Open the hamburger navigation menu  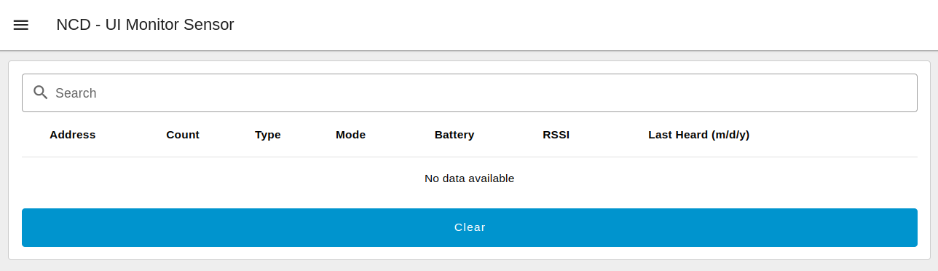(x=21, y=25)
